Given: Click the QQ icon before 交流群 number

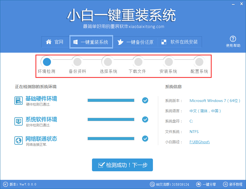Looking at the screenshot, I should (x=152, y=184).
